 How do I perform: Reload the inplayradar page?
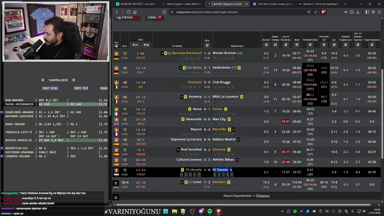129,12
